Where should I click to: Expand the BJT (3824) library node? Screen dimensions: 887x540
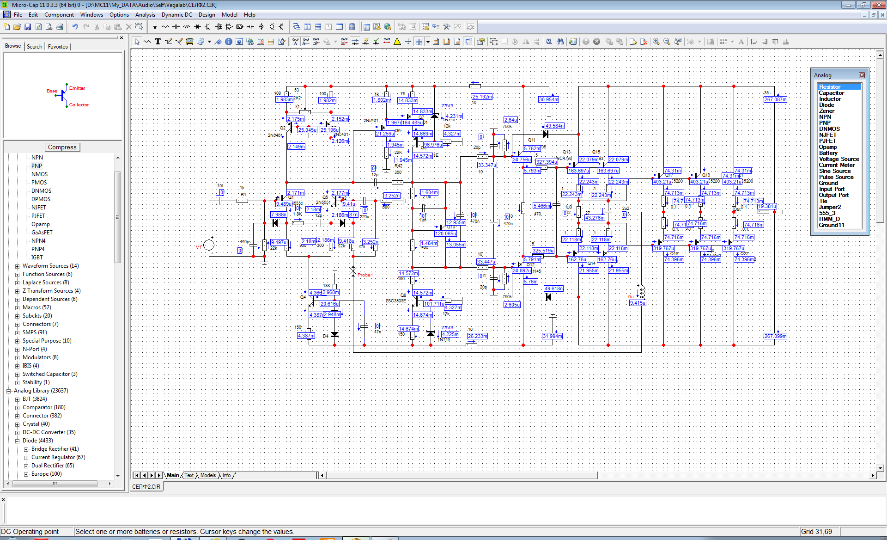coord(18,399)
